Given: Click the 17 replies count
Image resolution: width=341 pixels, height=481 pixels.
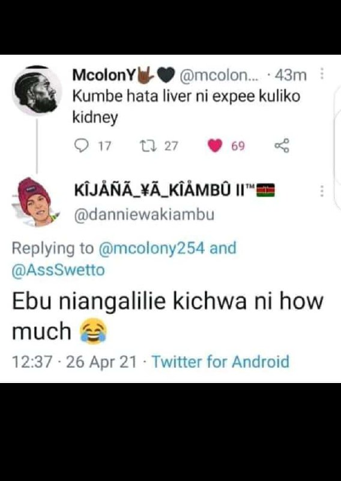Looking at the screenshot, I should [x=104, y=146].
